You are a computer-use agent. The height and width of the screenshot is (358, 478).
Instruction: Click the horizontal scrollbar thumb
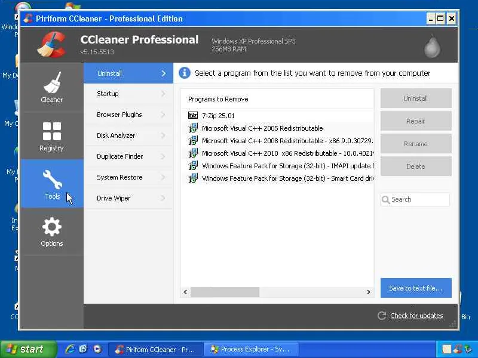point(225,292)
